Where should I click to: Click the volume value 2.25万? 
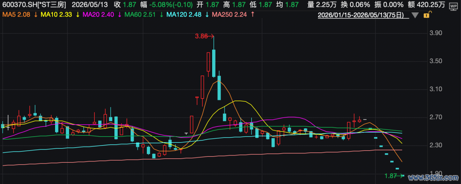tap(327, 5)
